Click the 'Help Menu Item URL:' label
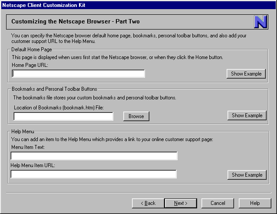 click(33, 165)
